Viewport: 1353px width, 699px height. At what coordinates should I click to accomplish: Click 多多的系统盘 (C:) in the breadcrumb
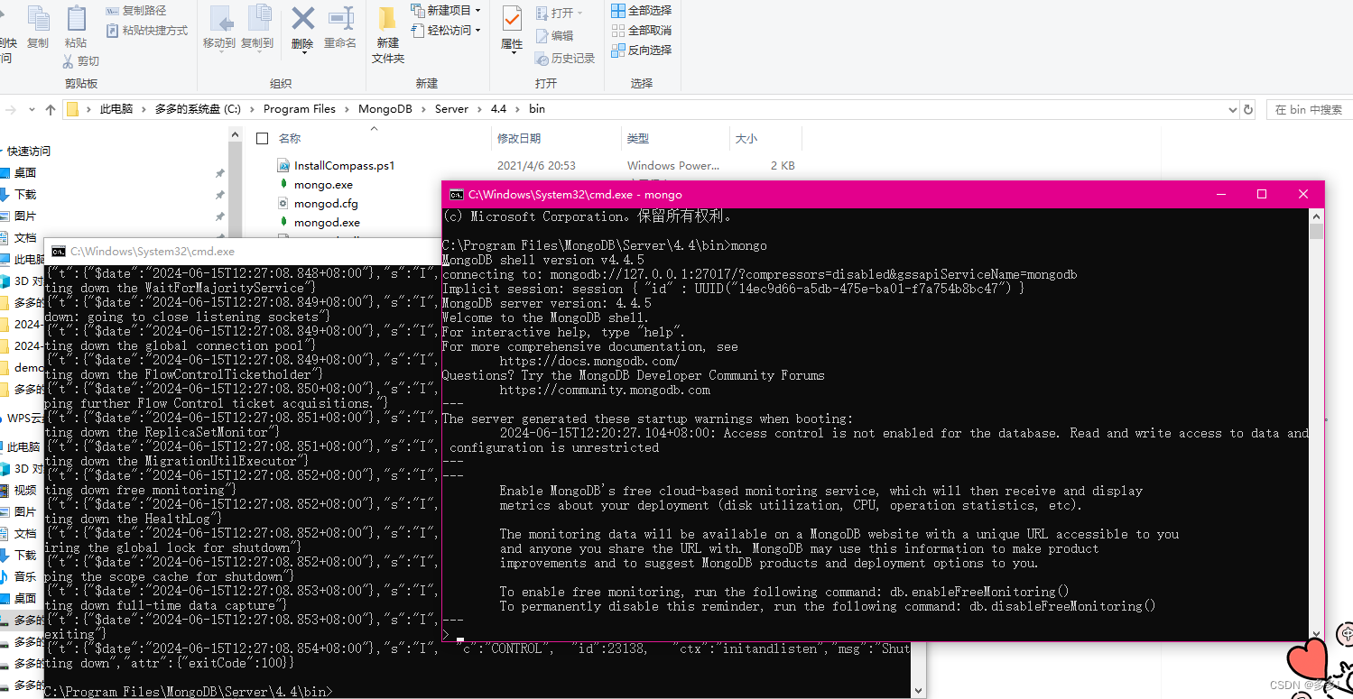[198, 109]
